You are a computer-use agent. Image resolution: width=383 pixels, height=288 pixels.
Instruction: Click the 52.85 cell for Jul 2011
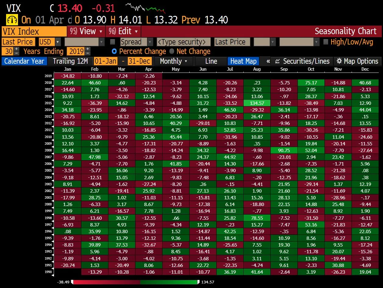point(230,130)
